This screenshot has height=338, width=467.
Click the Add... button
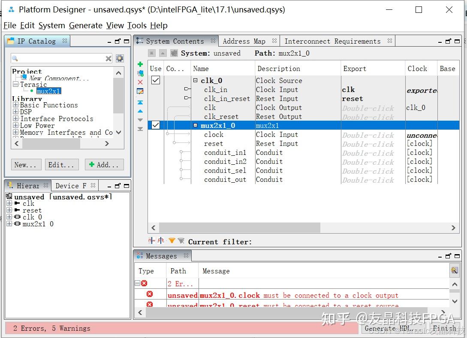(104, 165)
